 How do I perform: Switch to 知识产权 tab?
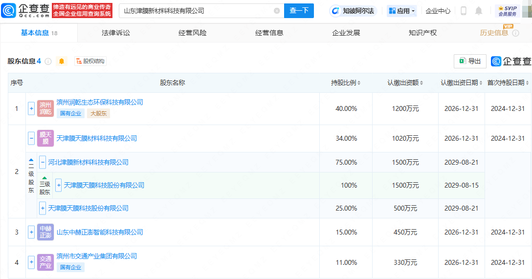pyautogui.click(x=422, y=33)
